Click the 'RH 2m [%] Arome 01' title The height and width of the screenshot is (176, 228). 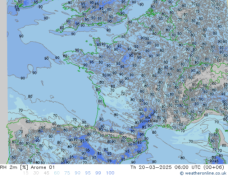pyautogui.click(x=27, y=167)
